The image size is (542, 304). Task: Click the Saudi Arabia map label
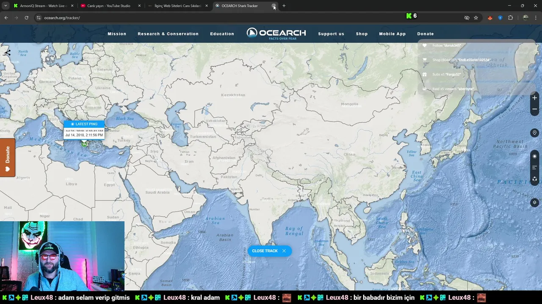(157, 192)
